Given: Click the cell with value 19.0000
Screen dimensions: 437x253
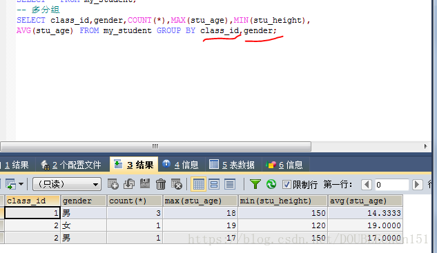Looking at the screenshot, I should pyautogui.click(x=365, y=225).
